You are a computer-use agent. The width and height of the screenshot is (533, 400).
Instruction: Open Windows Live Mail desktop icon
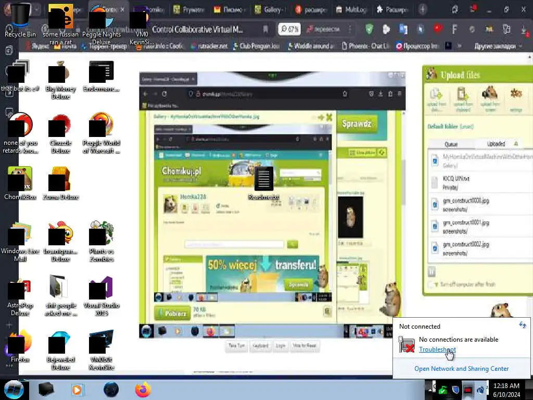click(20, 241)
